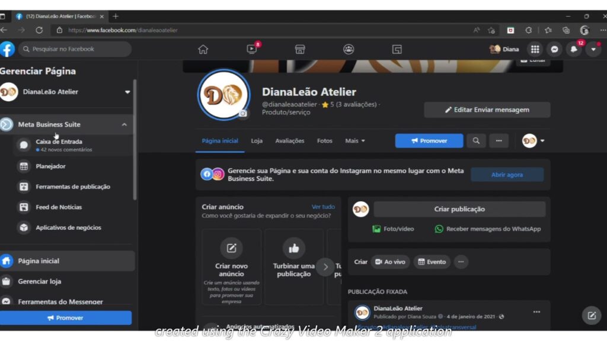Open the new message compose icon
Screen dimensions: 607x341
(592, 316)
